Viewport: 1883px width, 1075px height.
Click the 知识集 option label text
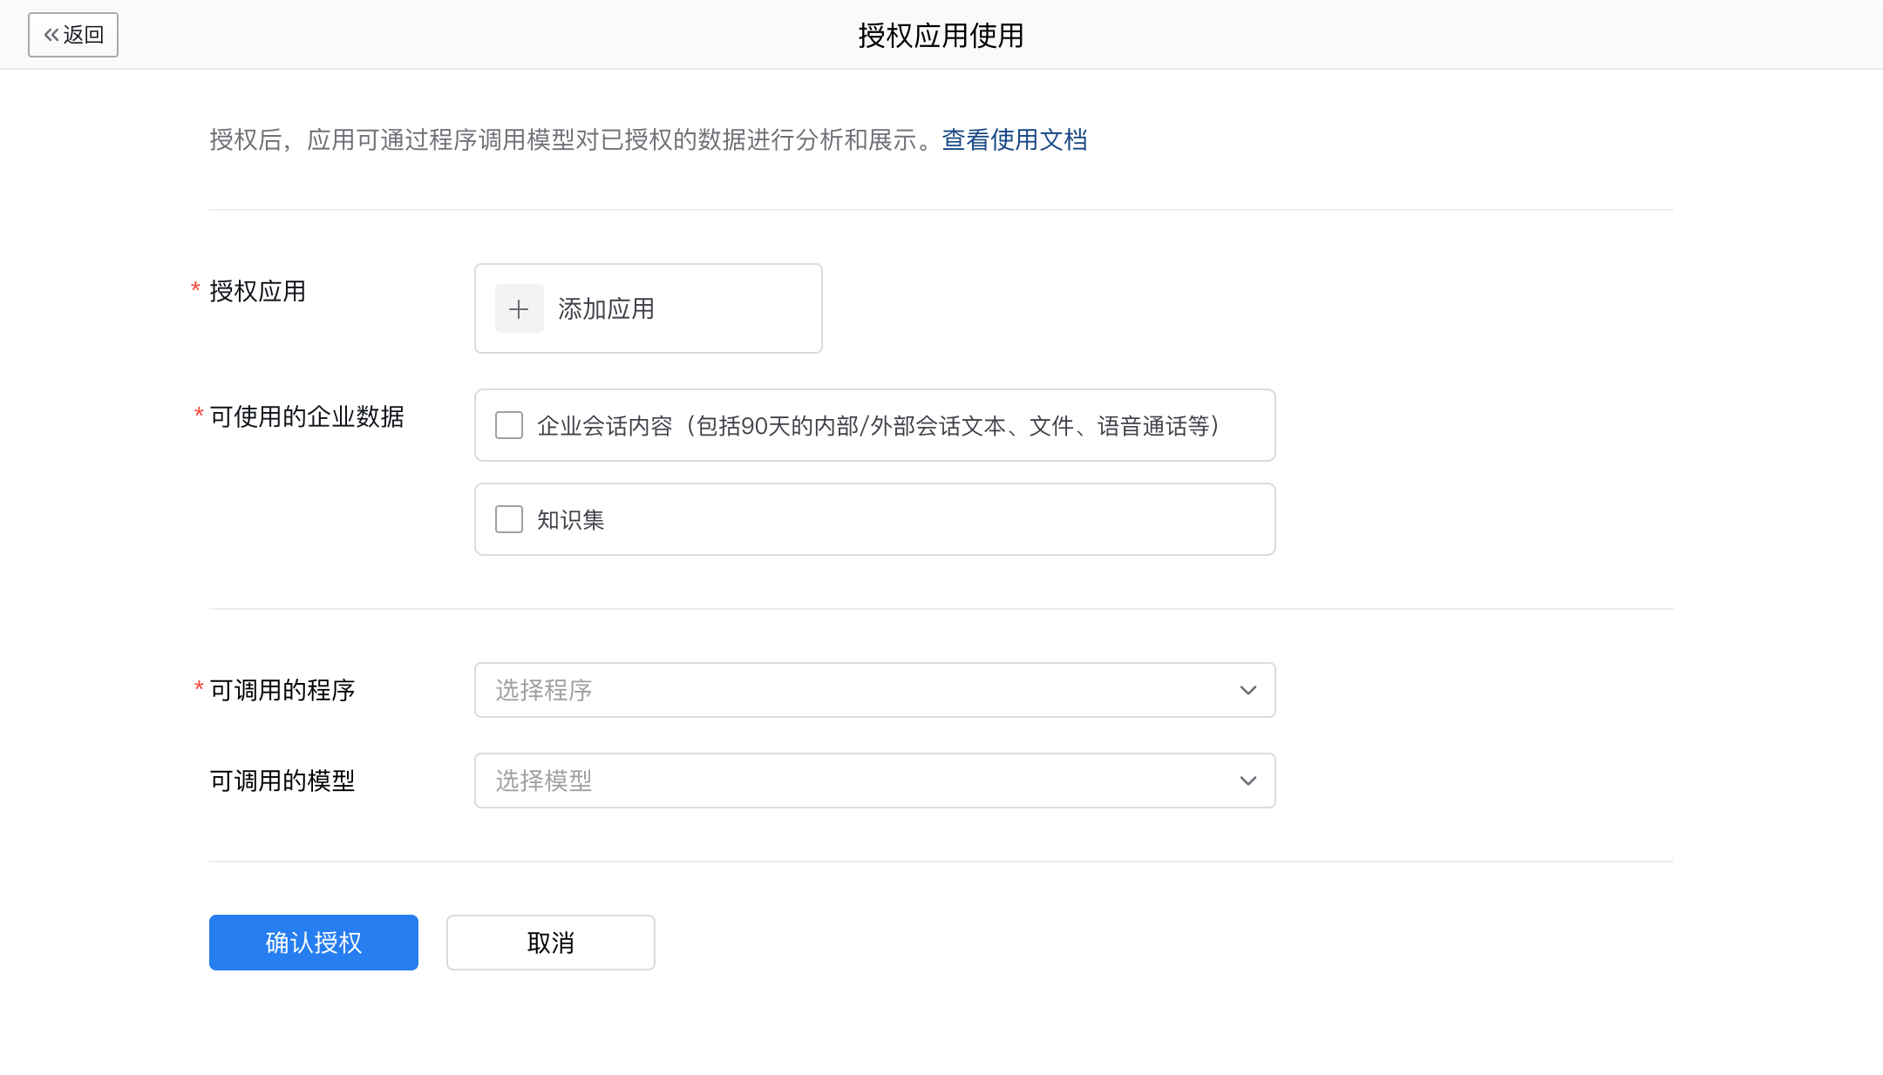tap(570, 519)
